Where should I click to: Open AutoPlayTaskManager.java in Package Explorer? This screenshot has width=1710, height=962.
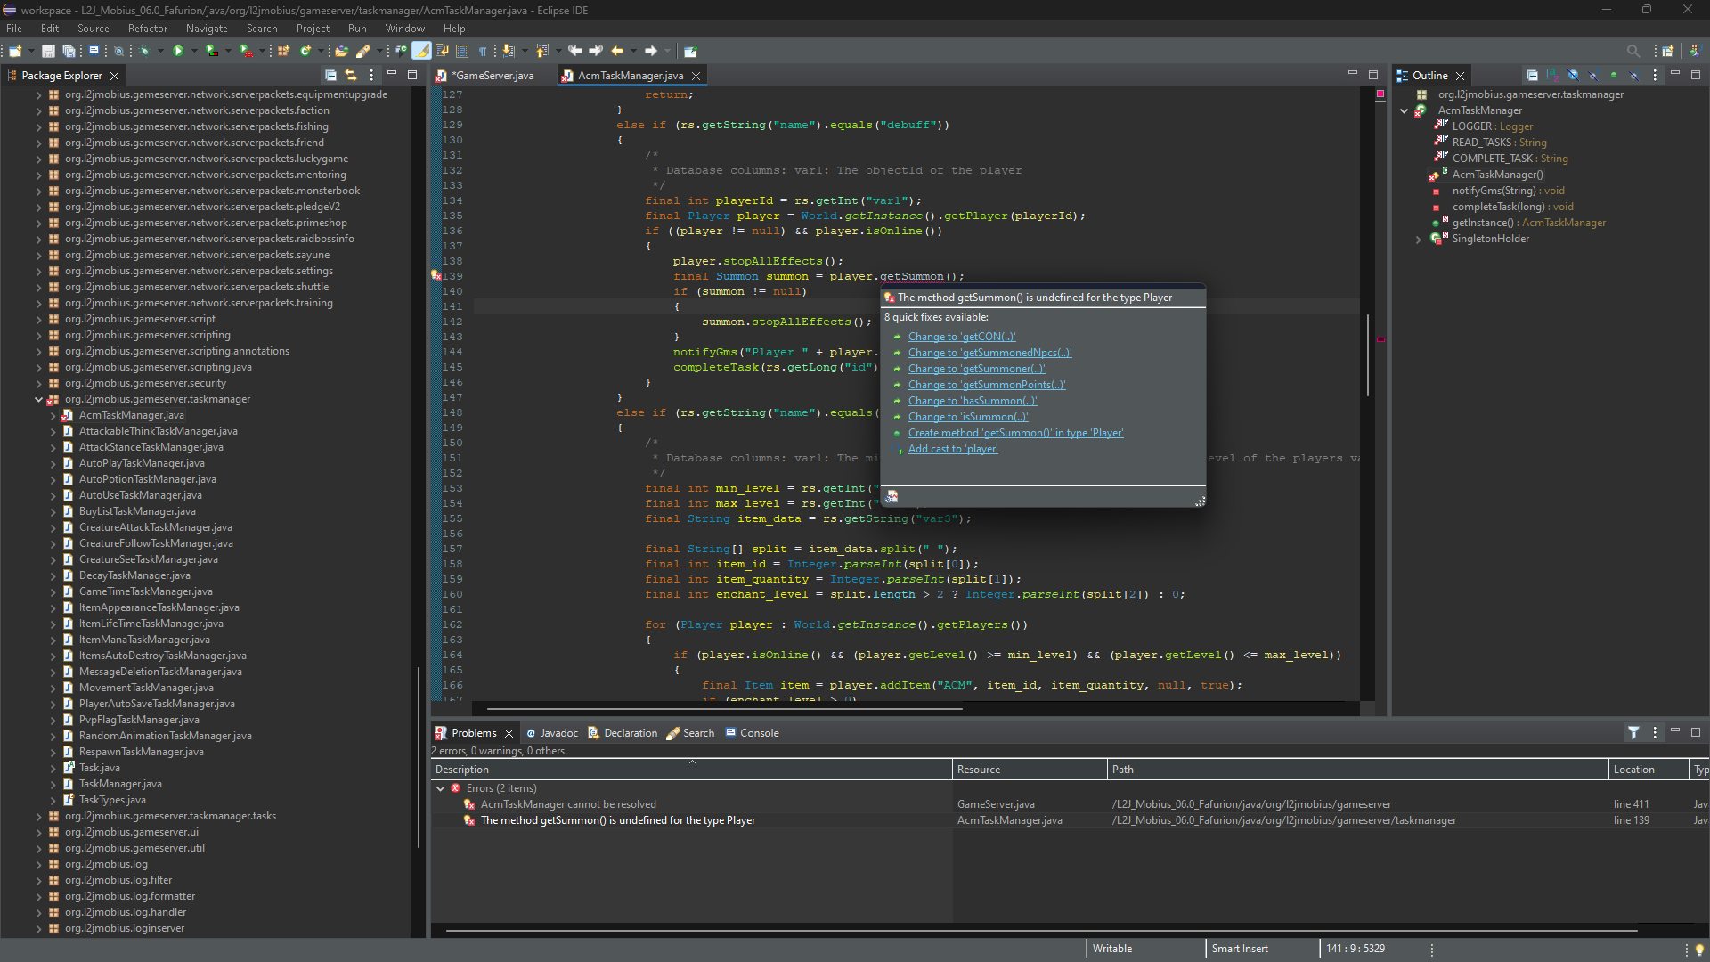[142, 464]
